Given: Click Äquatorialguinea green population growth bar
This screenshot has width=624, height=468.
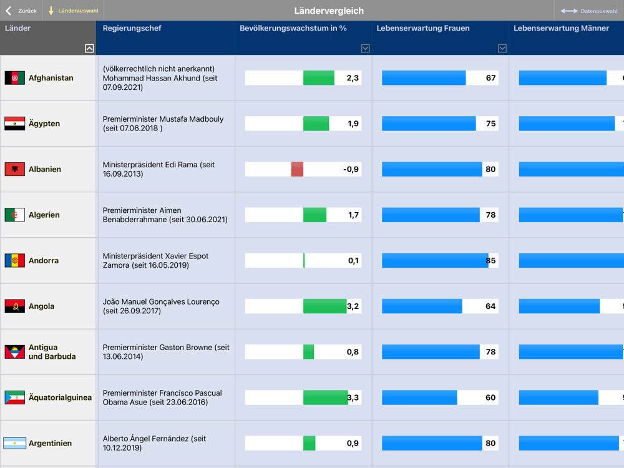Looking at the screenshot, I should [326, 397].
